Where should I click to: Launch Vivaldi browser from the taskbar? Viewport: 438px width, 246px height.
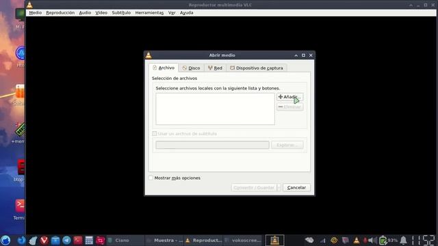coord(44,240)
